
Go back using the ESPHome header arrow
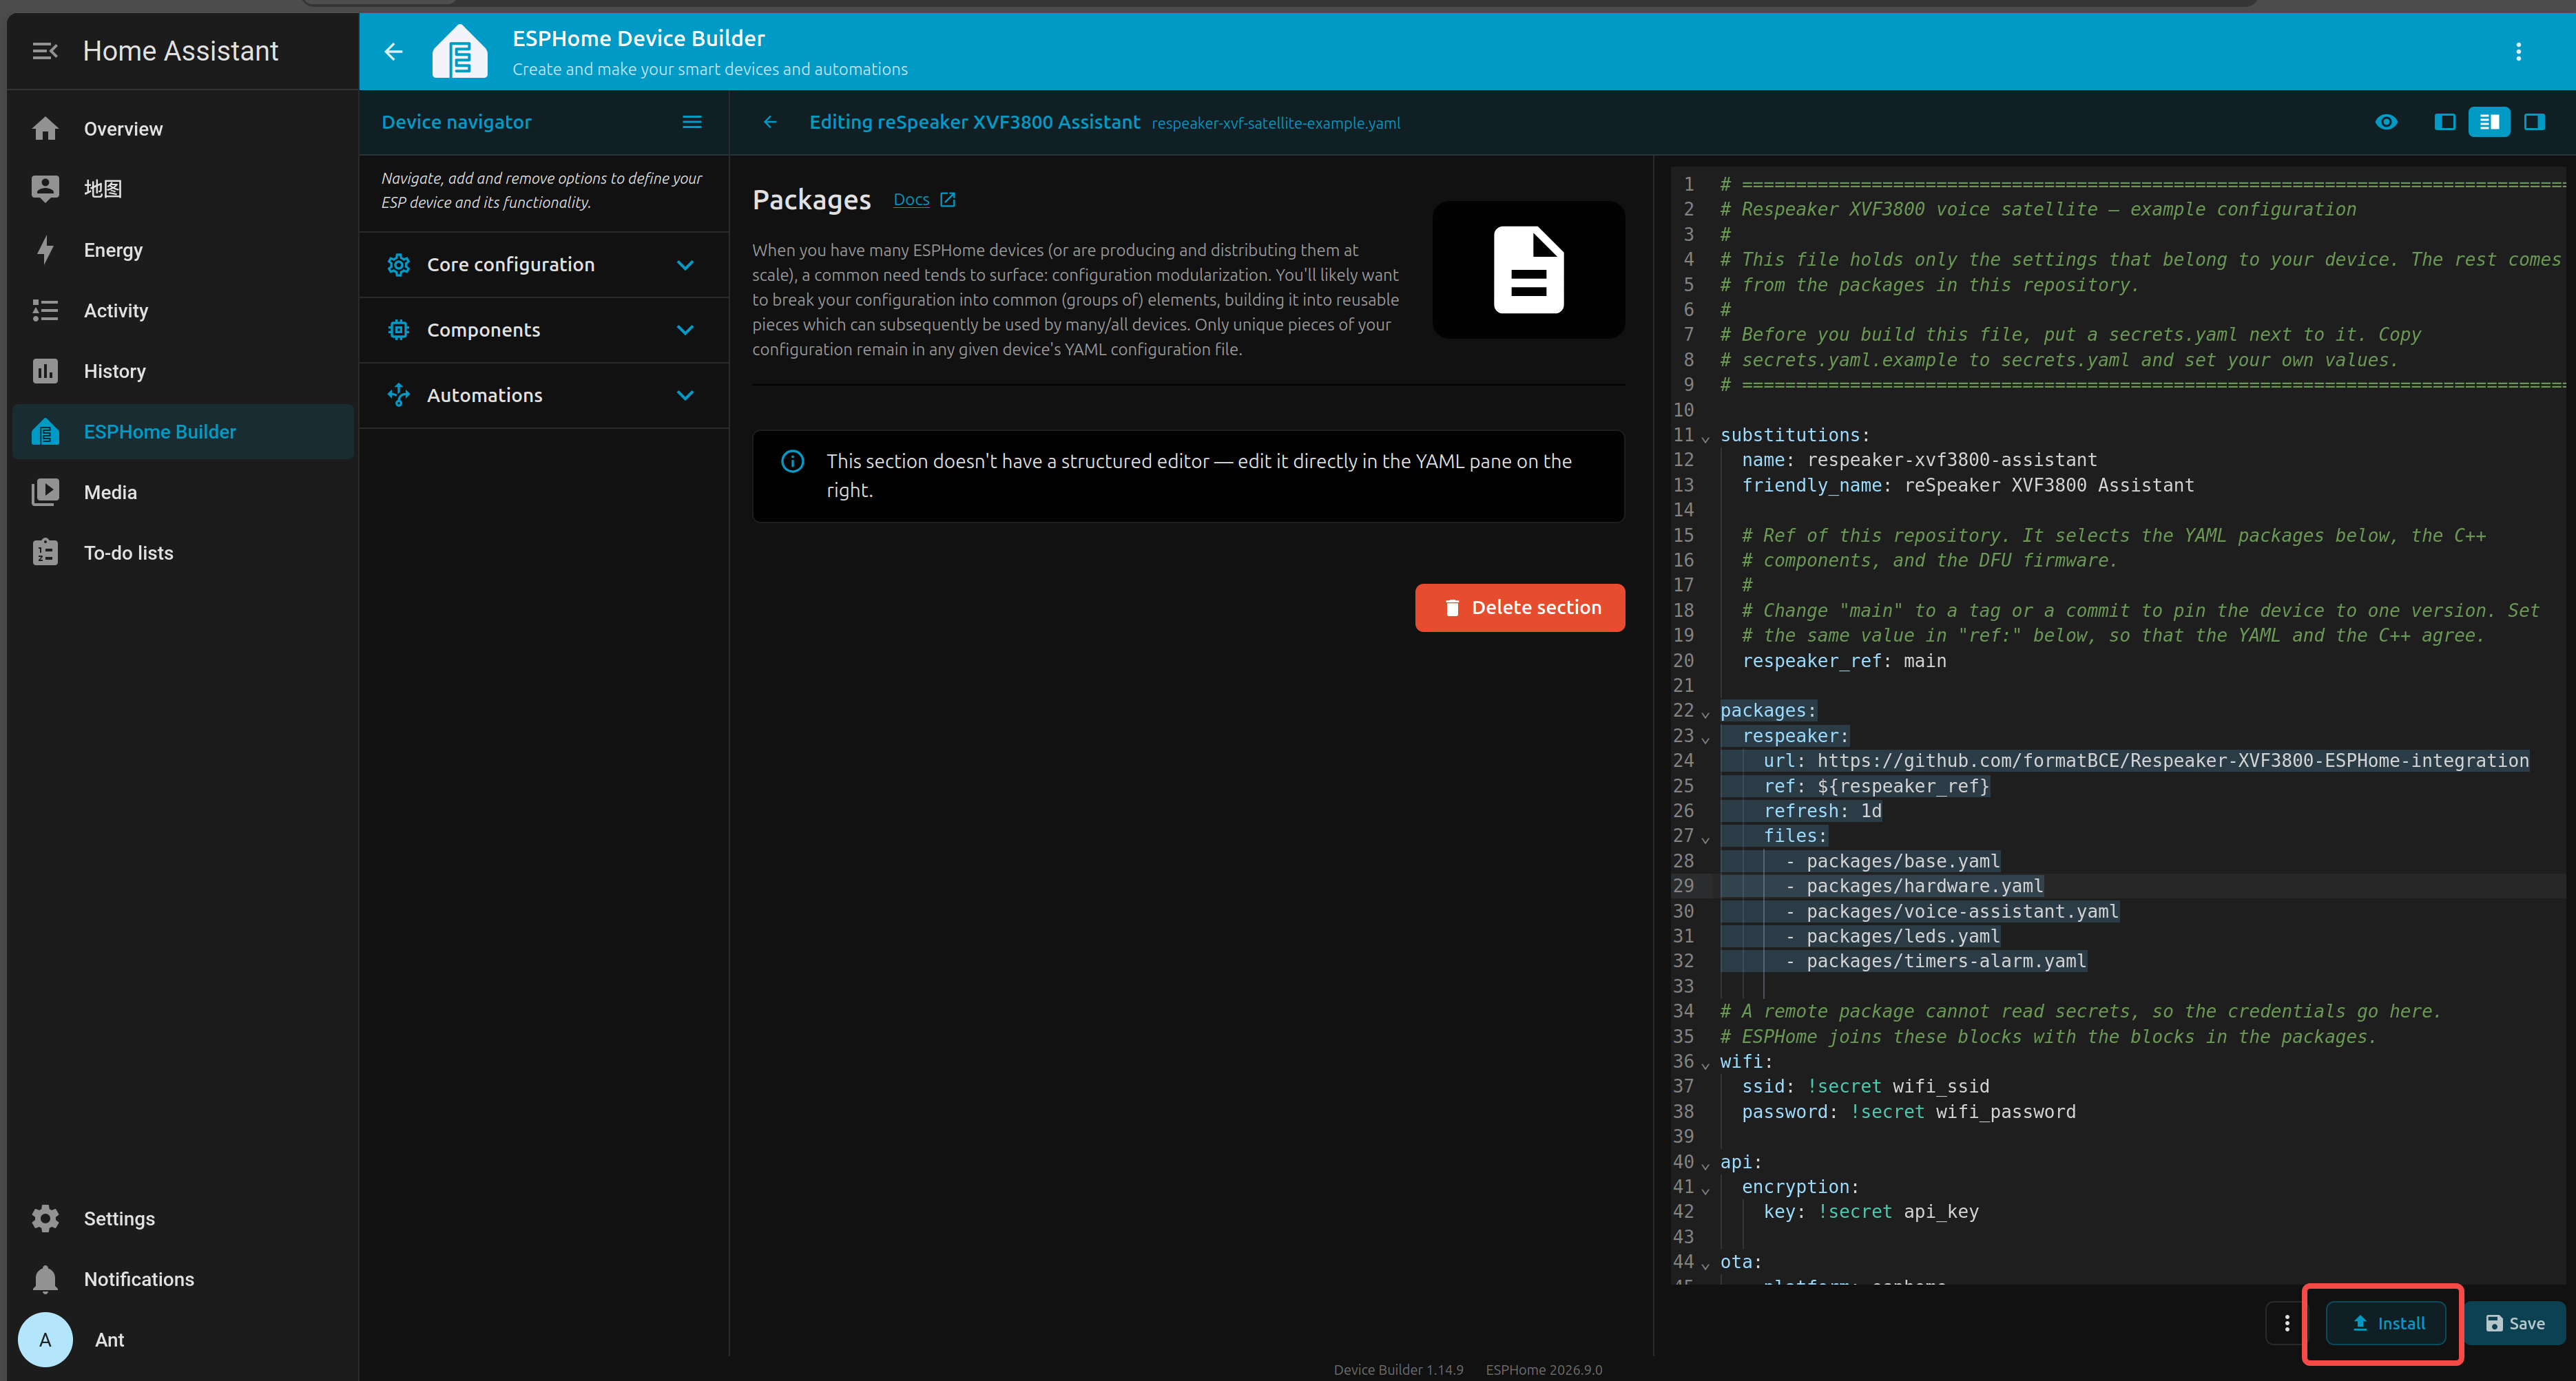click(394, 51)
